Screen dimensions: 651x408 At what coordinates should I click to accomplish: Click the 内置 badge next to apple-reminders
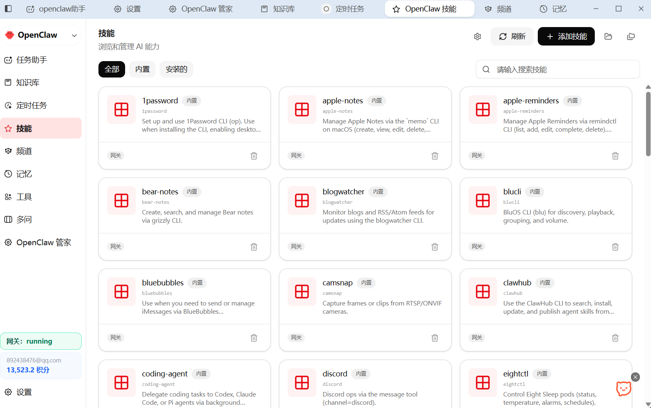point(572,100)
